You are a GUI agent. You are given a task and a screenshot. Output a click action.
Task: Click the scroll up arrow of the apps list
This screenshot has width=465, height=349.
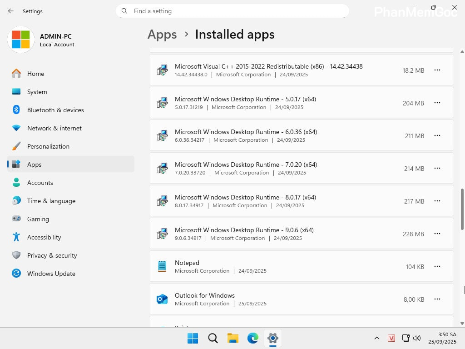point(462,52)
